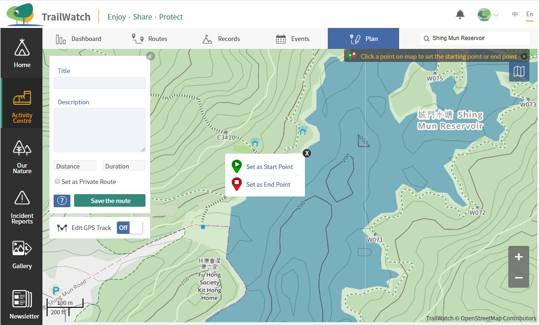Collapse the route details side panel
Viewport: 539px width, 325px height.
tap(150, 56)
